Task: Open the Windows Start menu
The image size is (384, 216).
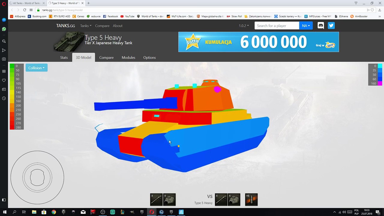Action: coord(4,212)
